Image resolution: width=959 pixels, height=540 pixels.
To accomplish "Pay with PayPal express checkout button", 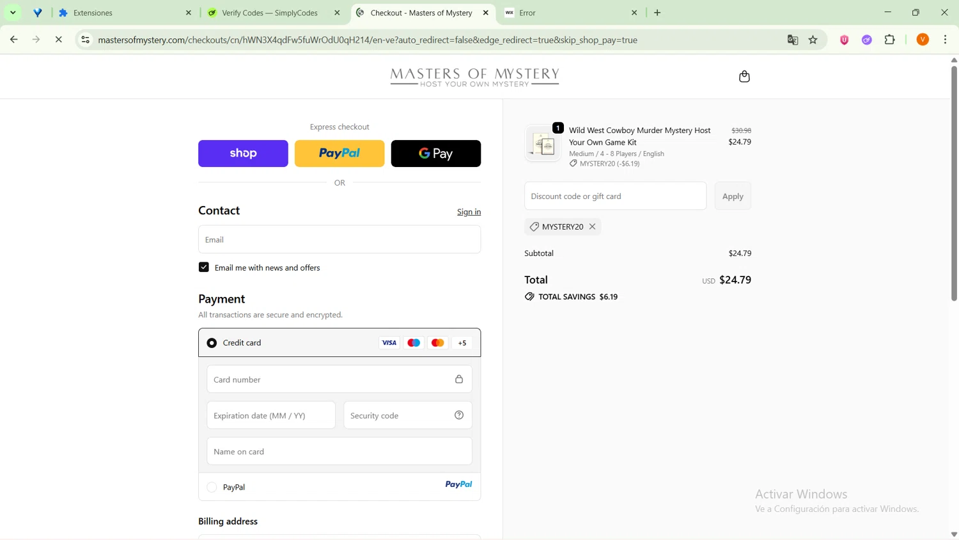I will pyautogui.click(x=339, y=154).
